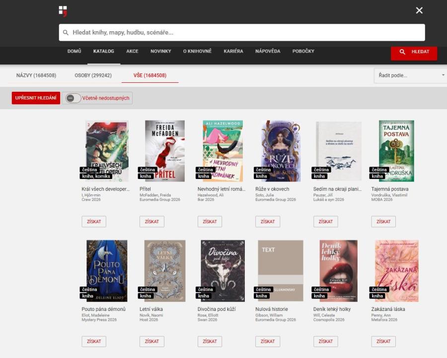Click ZÍSKAT under Tajemná postava

coord(383,222)
